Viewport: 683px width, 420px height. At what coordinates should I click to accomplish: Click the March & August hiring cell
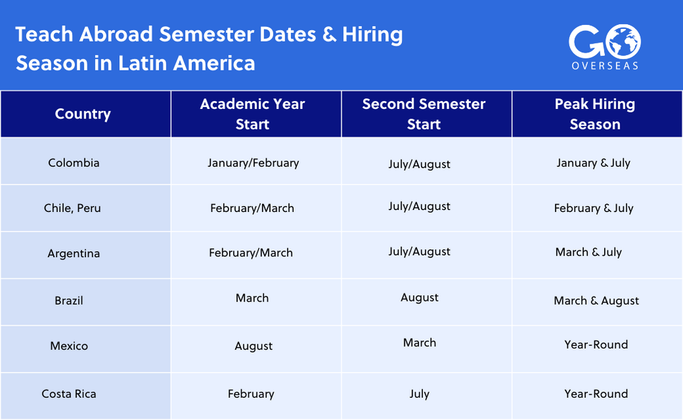[596, 301]
